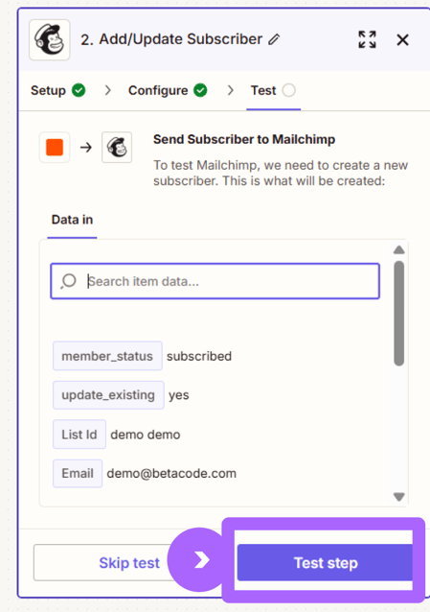Click the small Mailchimp destination icon

click(x=117, y=148)
